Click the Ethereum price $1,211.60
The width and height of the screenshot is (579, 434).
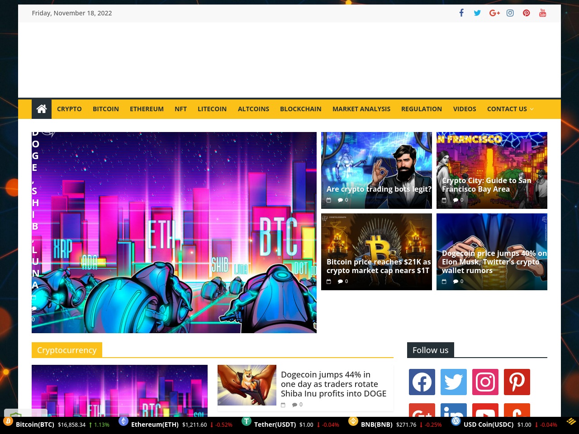pos(195,425)
